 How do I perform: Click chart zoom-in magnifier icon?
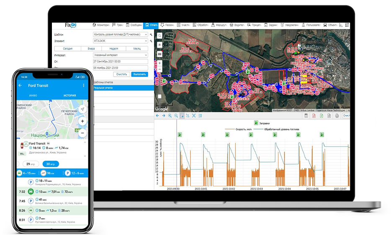[x=170, y=116]
